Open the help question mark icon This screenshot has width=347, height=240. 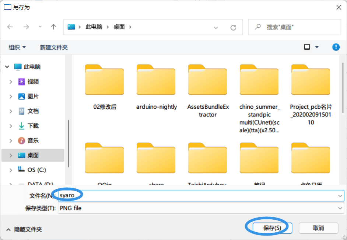(336, 47)
